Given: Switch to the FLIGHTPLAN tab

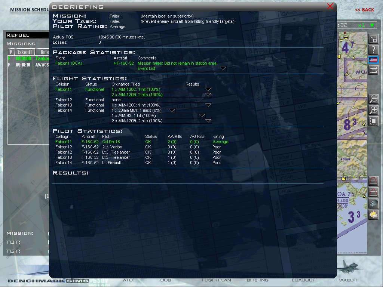Looking at the screenshot, I should coord(216,280).
